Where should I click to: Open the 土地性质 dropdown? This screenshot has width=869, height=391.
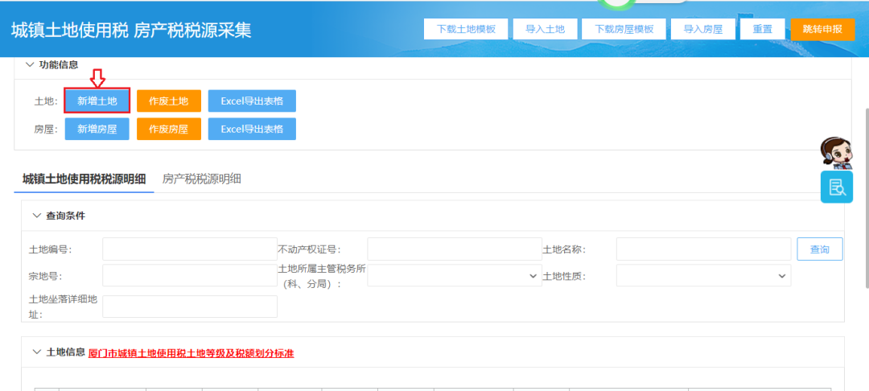click(703, 275)
